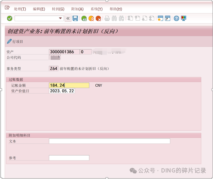The height and width of the screenshot is (179, 213).
Task: Click the green checkmark Enter icon
Action: [10, 18]
